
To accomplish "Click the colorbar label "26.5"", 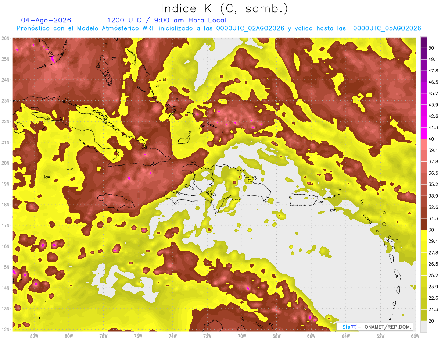I will pyautogui.click(x=433, y=264).
